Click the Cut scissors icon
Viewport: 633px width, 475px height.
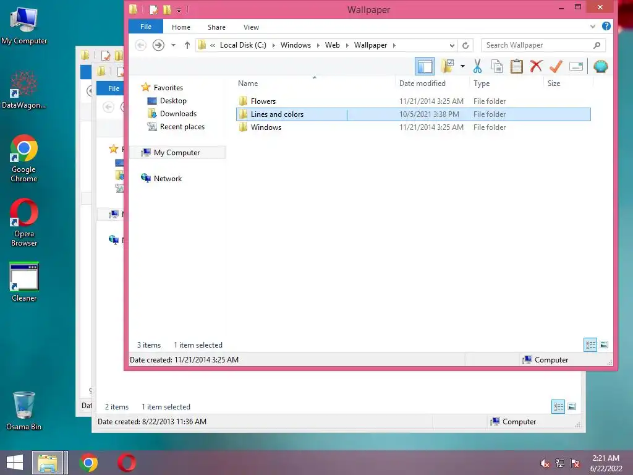[478, 66]
